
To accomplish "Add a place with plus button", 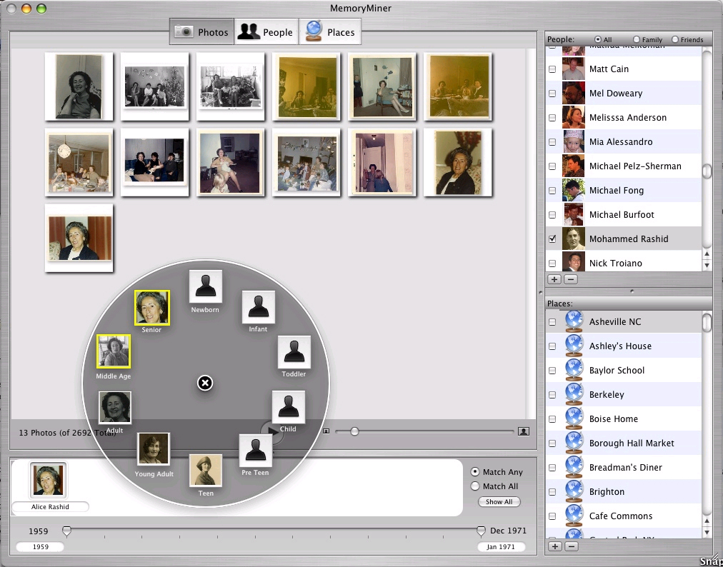I will (554, 546).
